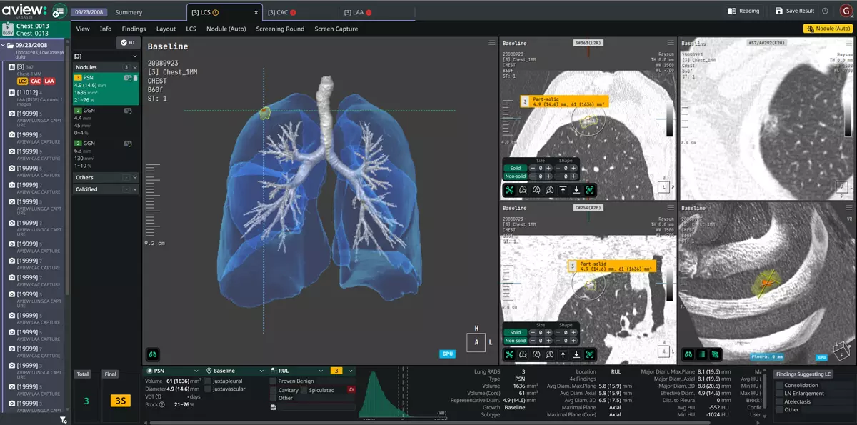Check the Juxtapleural checkbox

pyautogui.click(x=208, y=381)
